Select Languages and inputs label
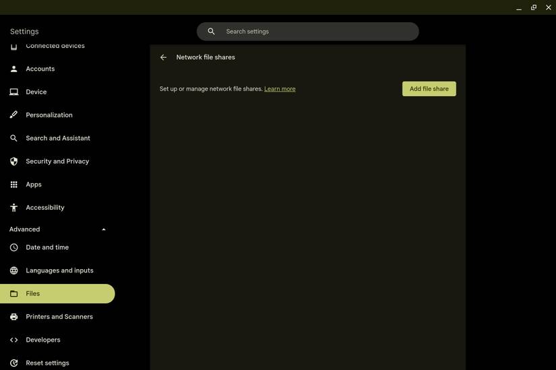The image size is (556, 370). coord(59,270)
